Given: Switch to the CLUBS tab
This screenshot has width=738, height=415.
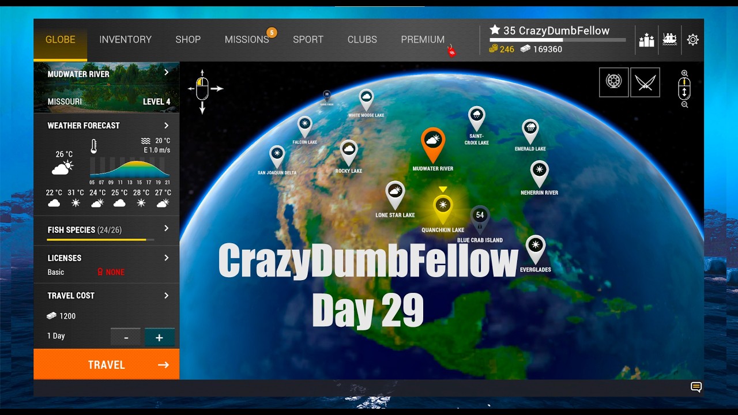Looking at the screenshot, I should pyautogui.click(x=362, y=40).
